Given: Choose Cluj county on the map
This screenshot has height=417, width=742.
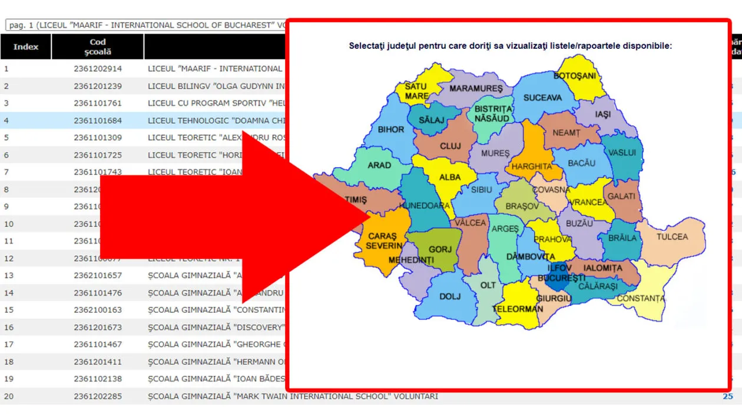Looking at the screenshot, I should tap(450, 146).
